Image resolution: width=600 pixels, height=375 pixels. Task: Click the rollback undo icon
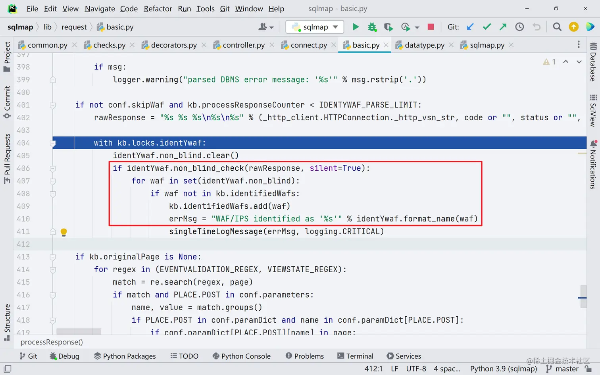pos(537,27)
